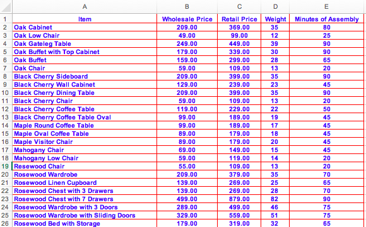Select Rosewood Bed with Storage cell
366x227 pixels.
pos(85,223)
